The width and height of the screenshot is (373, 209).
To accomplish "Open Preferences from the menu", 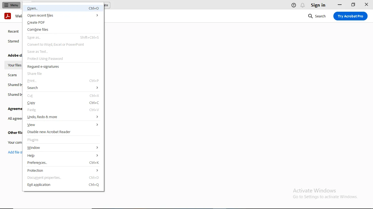I will [x=37, y=162].
